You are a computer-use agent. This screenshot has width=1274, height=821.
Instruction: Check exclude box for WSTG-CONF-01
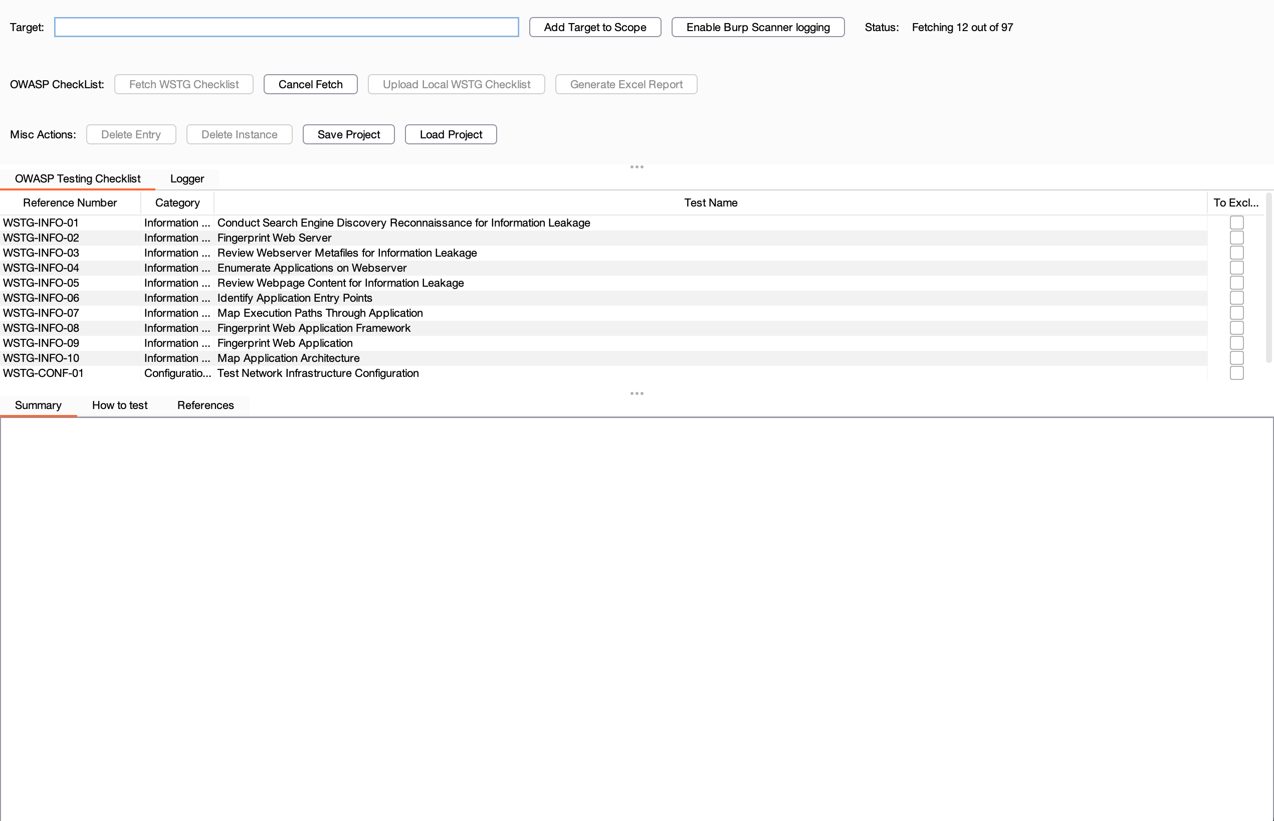click(1237, 373)
